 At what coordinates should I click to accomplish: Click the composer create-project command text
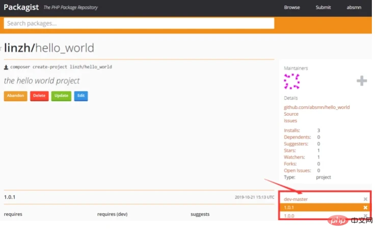(x=61, y=67)
